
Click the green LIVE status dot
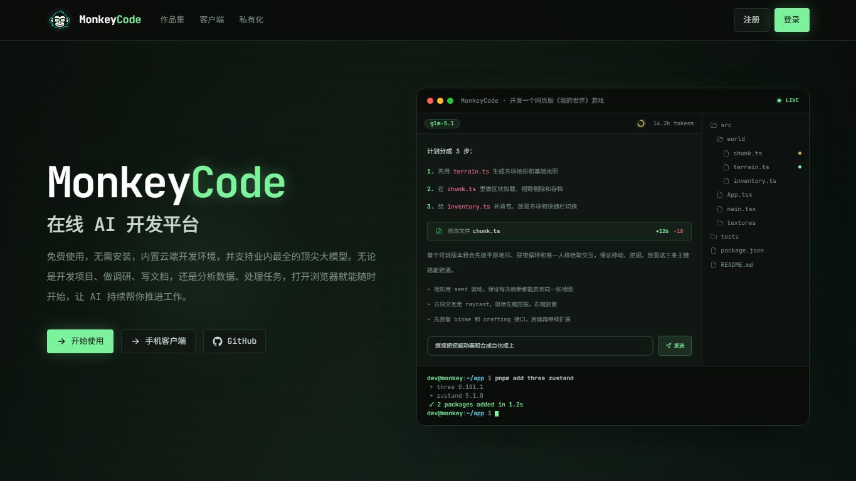[779, 100]
